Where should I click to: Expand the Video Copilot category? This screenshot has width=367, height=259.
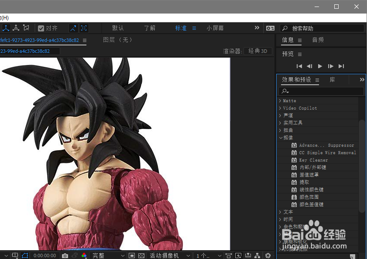(280, 108)
